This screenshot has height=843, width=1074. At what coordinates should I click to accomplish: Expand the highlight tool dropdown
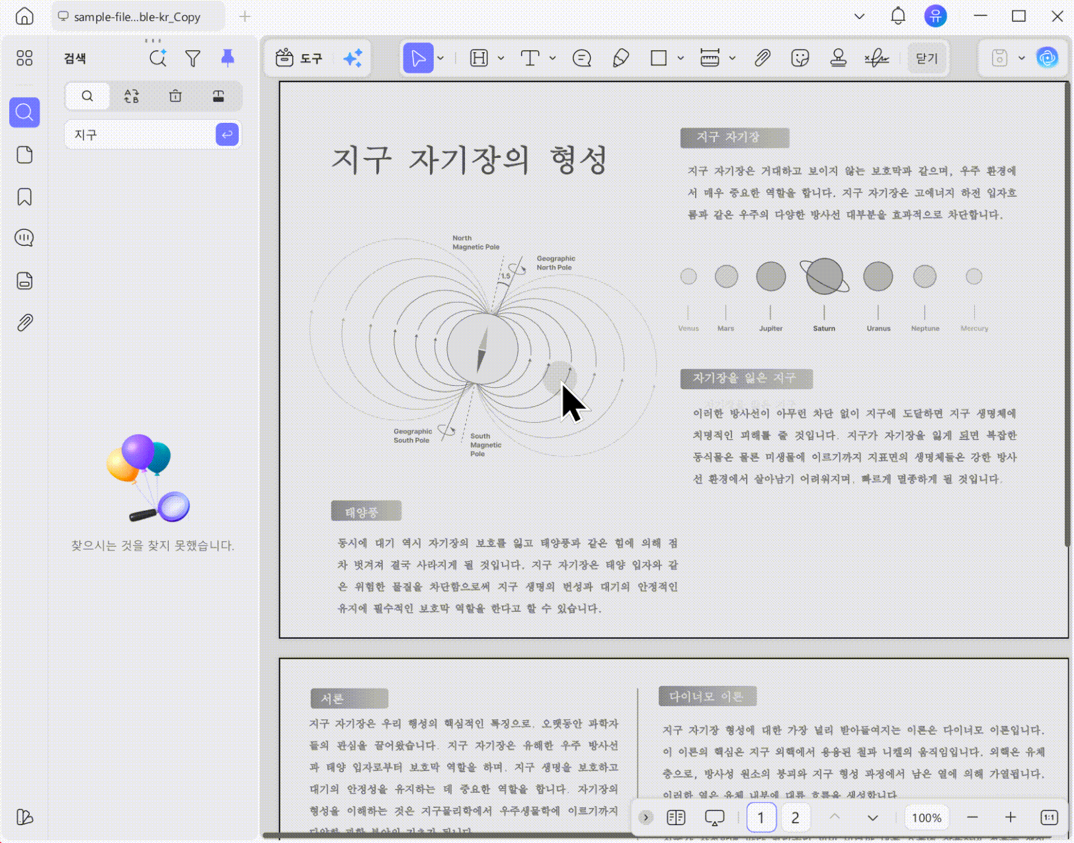tap(501, 58)
